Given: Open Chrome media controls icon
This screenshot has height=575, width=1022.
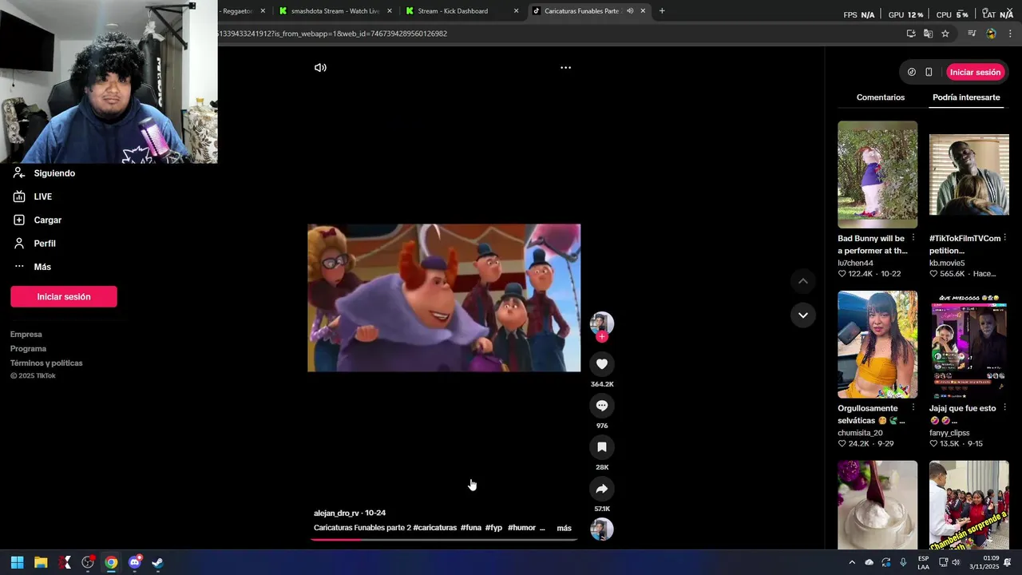Looking at the screenshot, I should (972, 34).
